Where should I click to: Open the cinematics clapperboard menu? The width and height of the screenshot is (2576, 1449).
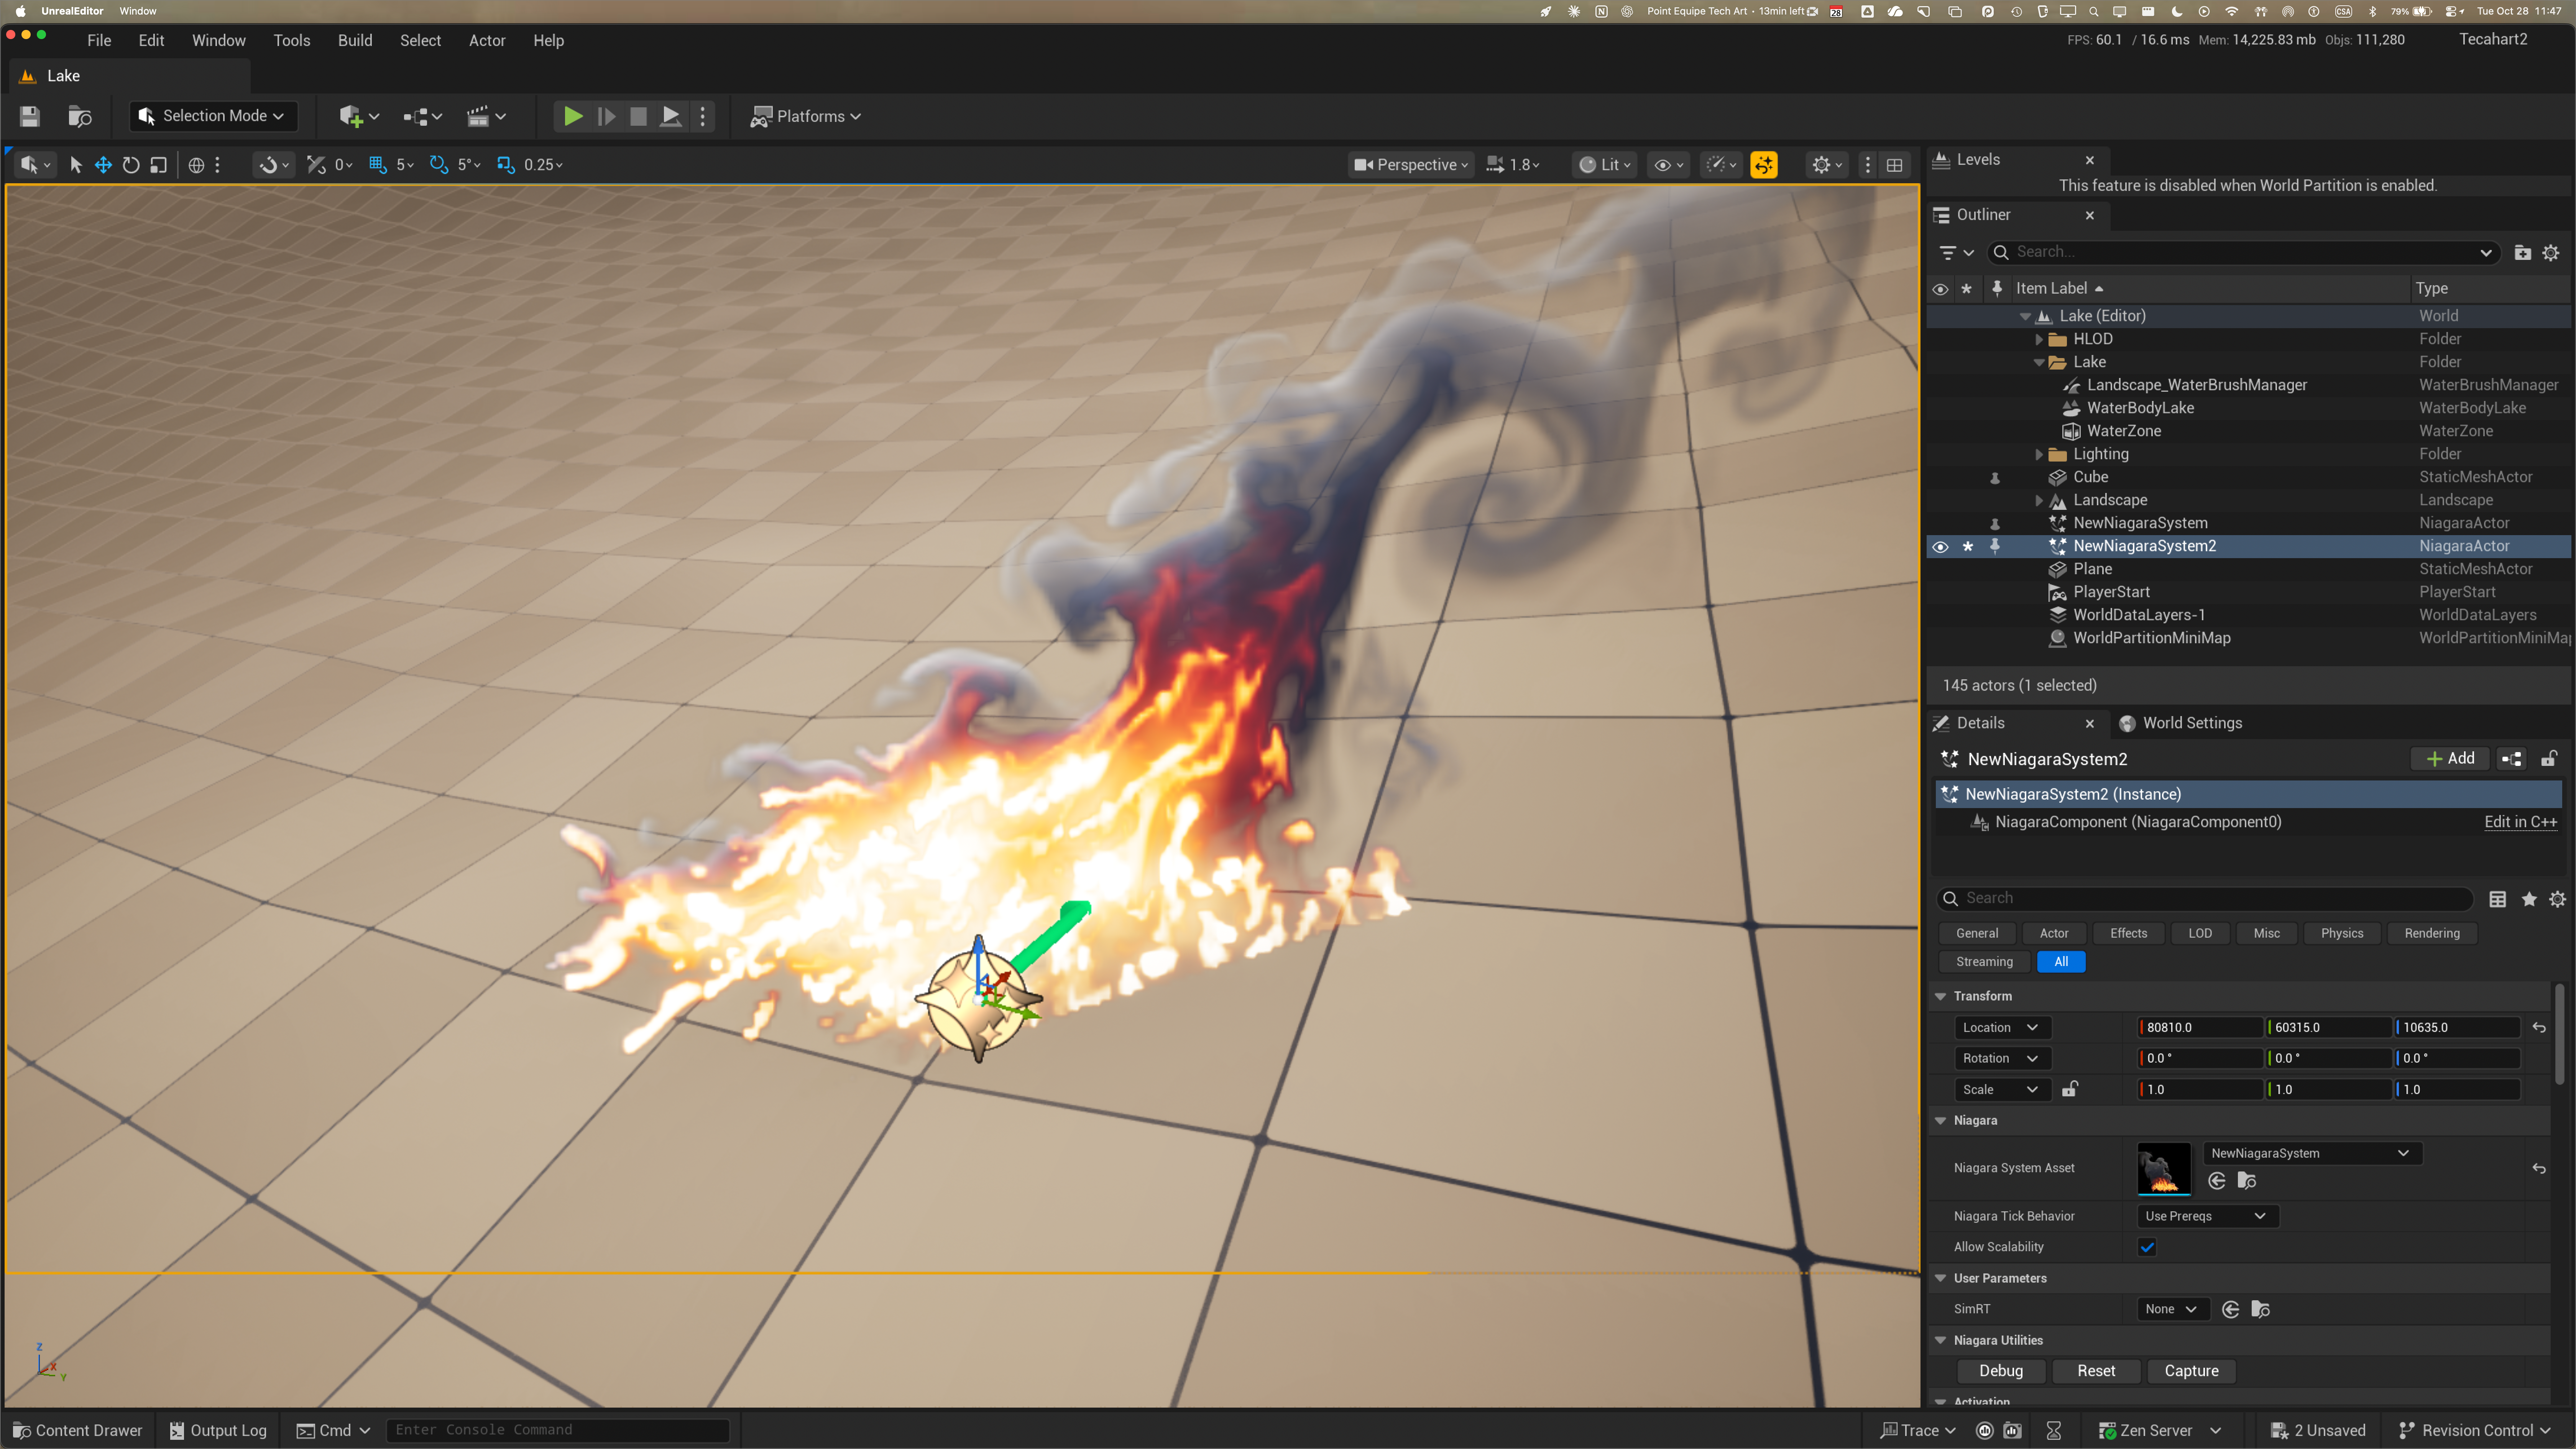[486, 116]
